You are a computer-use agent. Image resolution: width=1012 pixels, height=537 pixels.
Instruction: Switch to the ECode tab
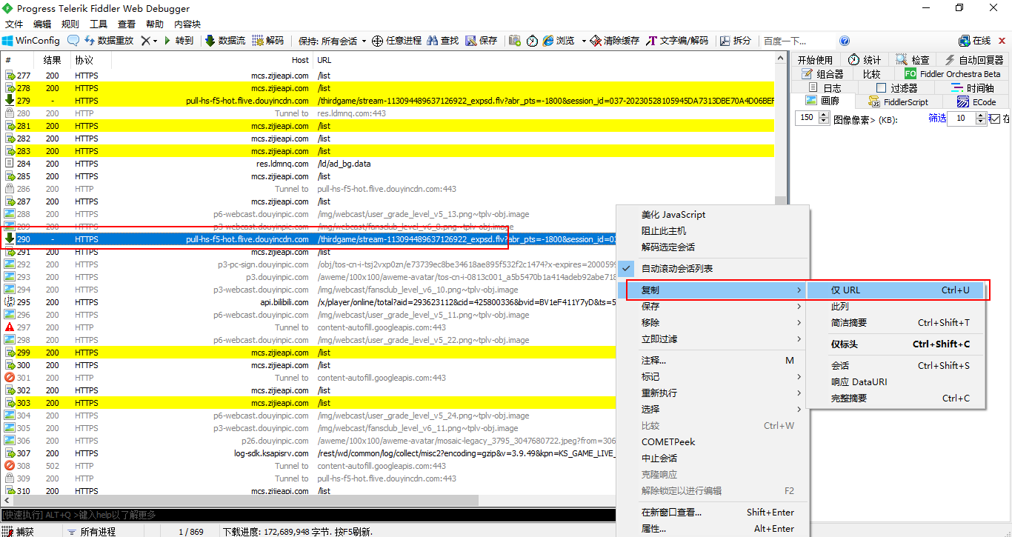tap(976, 101)
